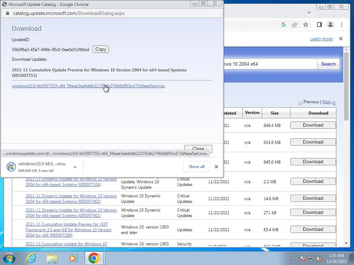354x265 pixels.
Task: Show all downloads in download bar
Action: pyautogui.click(x=196, y=167)
